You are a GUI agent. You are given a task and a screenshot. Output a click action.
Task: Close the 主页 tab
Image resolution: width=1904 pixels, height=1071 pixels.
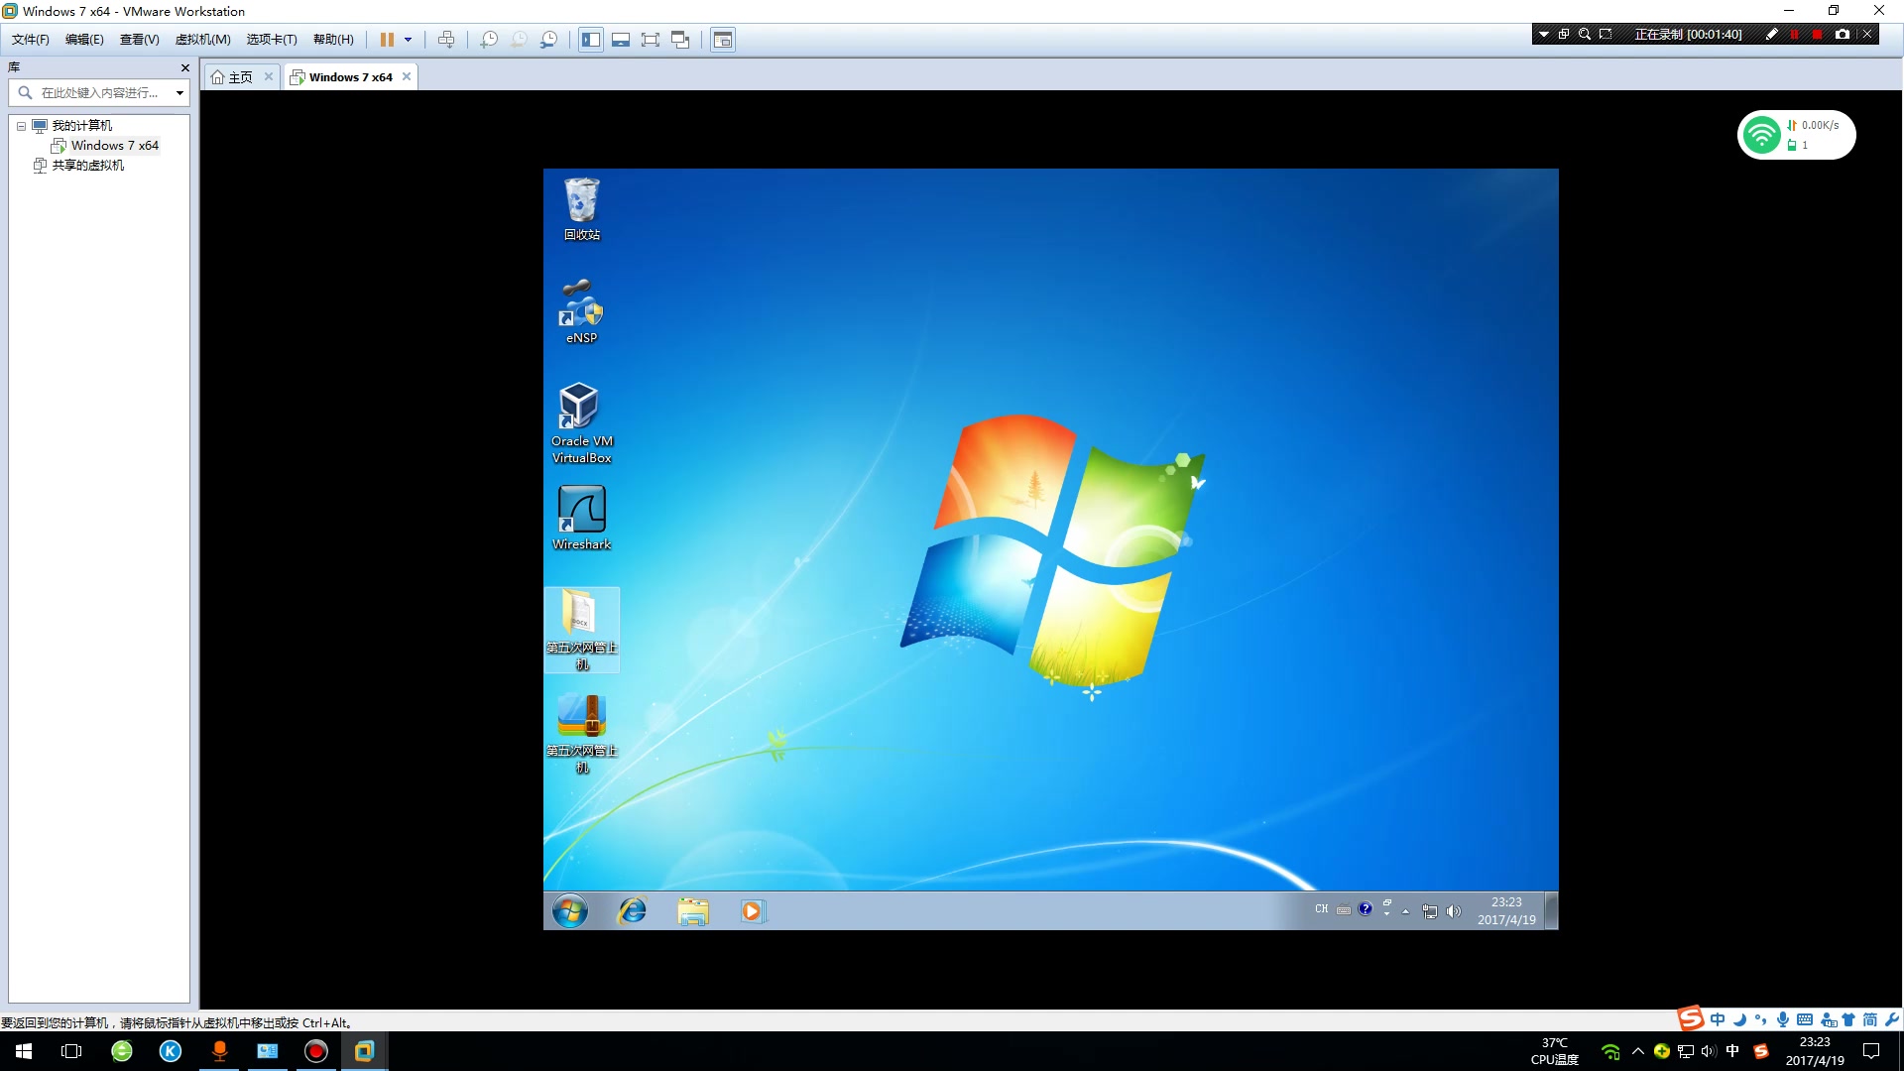(x=269, y=76)
